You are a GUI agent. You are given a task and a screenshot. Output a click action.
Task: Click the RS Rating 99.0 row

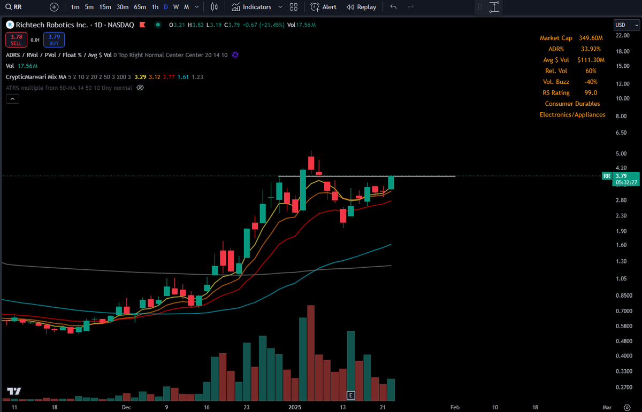(x=570, y=93)
